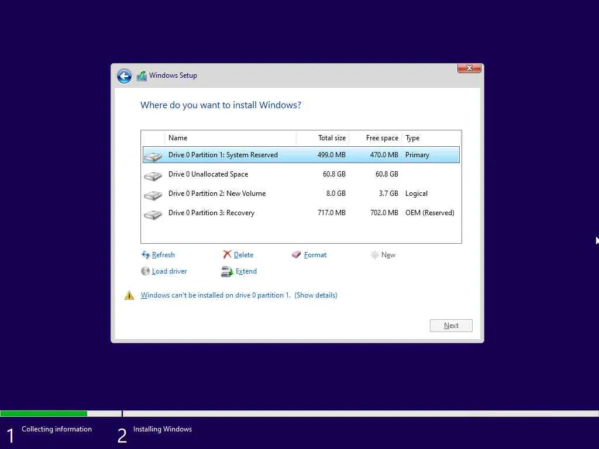
Task: Go back using the blue arrow button
Action: (124, 76)
